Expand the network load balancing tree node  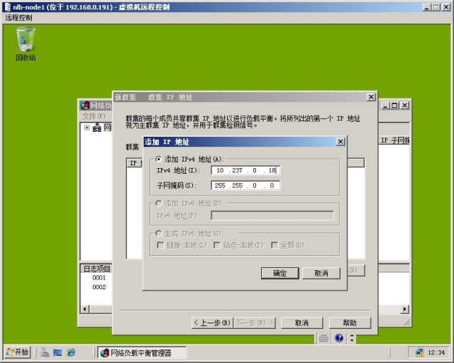(x=87, y=128)
